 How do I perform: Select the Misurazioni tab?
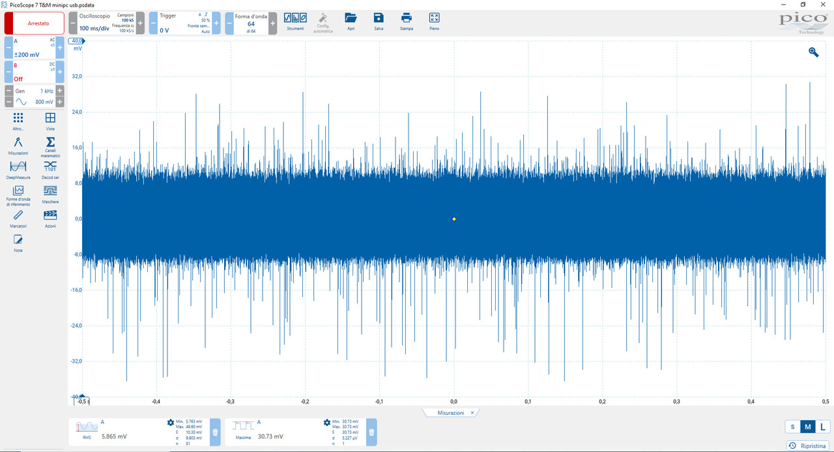(451, 413)
